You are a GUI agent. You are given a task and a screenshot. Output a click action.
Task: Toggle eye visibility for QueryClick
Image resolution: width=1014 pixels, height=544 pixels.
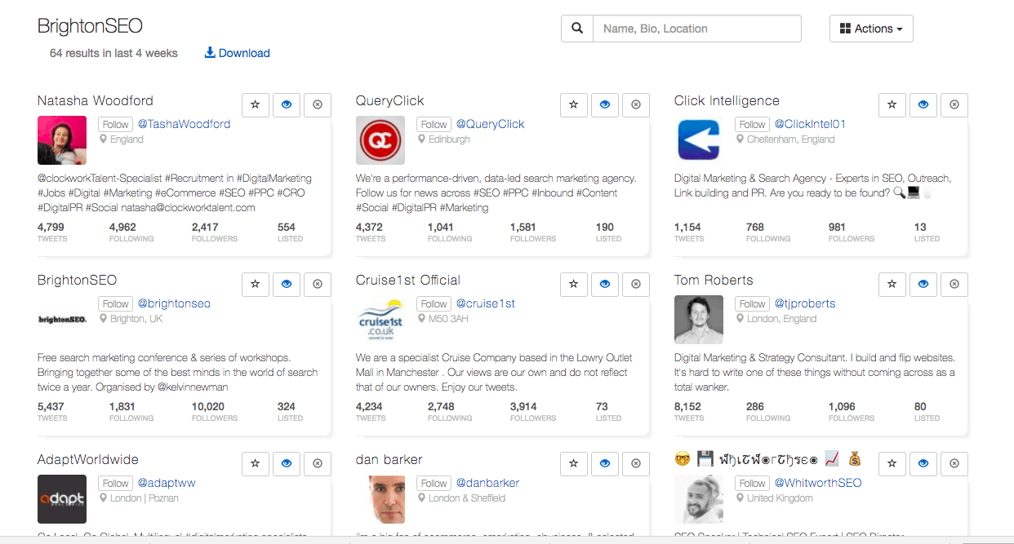[x=605, y=104]
